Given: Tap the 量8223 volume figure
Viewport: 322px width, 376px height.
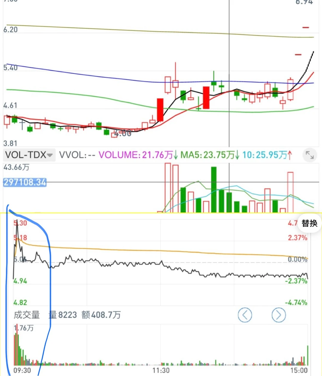Looking at the screenshot, I should [63, 315].
